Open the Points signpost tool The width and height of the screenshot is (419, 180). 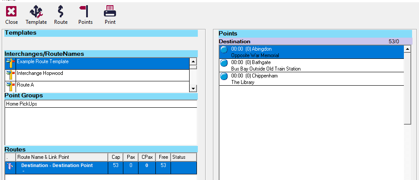(x=85, y=11)
